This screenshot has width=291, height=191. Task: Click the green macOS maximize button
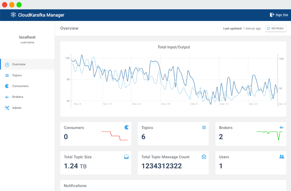[x=19, y=5]
